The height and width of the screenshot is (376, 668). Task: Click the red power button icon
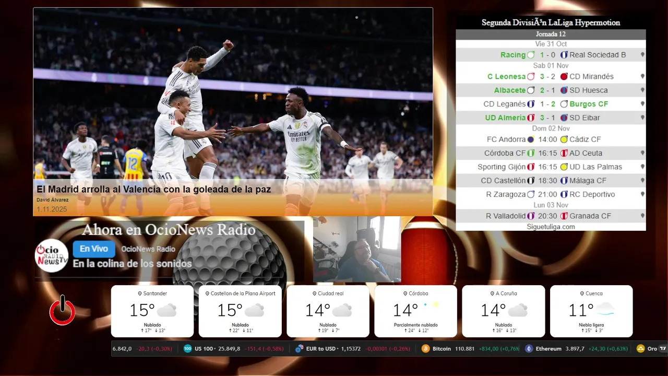(62, 310)
